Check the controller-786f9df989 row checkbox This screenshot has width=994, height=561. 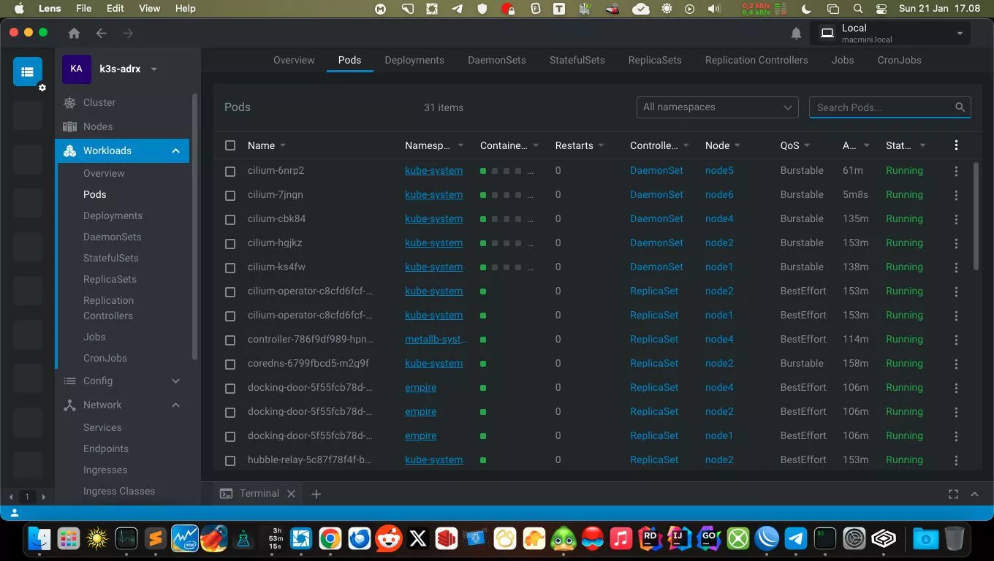pyautogui.click(x=230, y=340)
